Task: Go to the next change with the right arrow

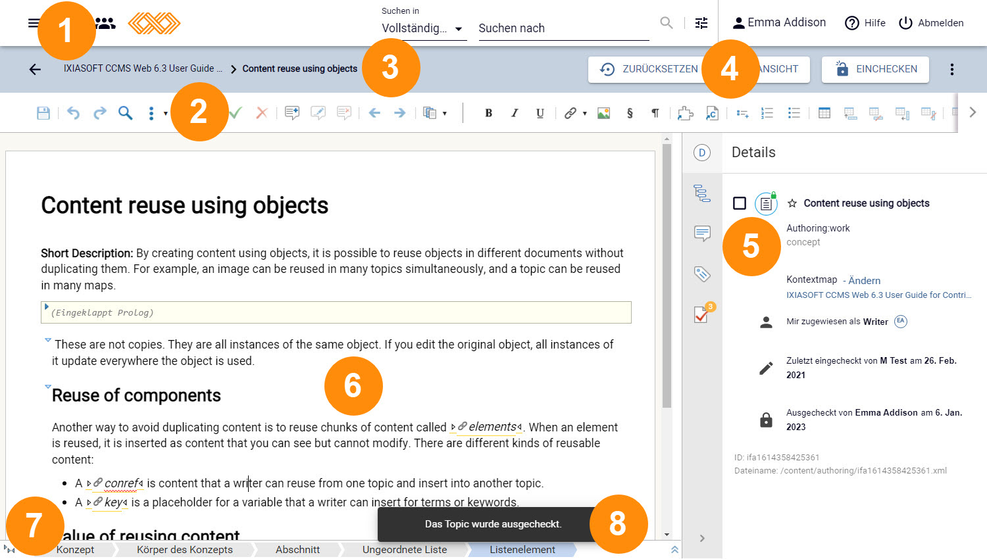Action: 399,113
